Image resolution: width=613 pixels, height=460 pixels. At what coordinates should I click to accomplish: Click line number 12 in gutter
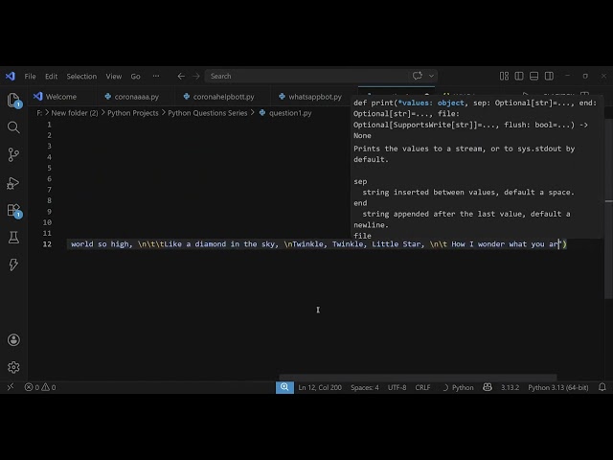(47, 244)
